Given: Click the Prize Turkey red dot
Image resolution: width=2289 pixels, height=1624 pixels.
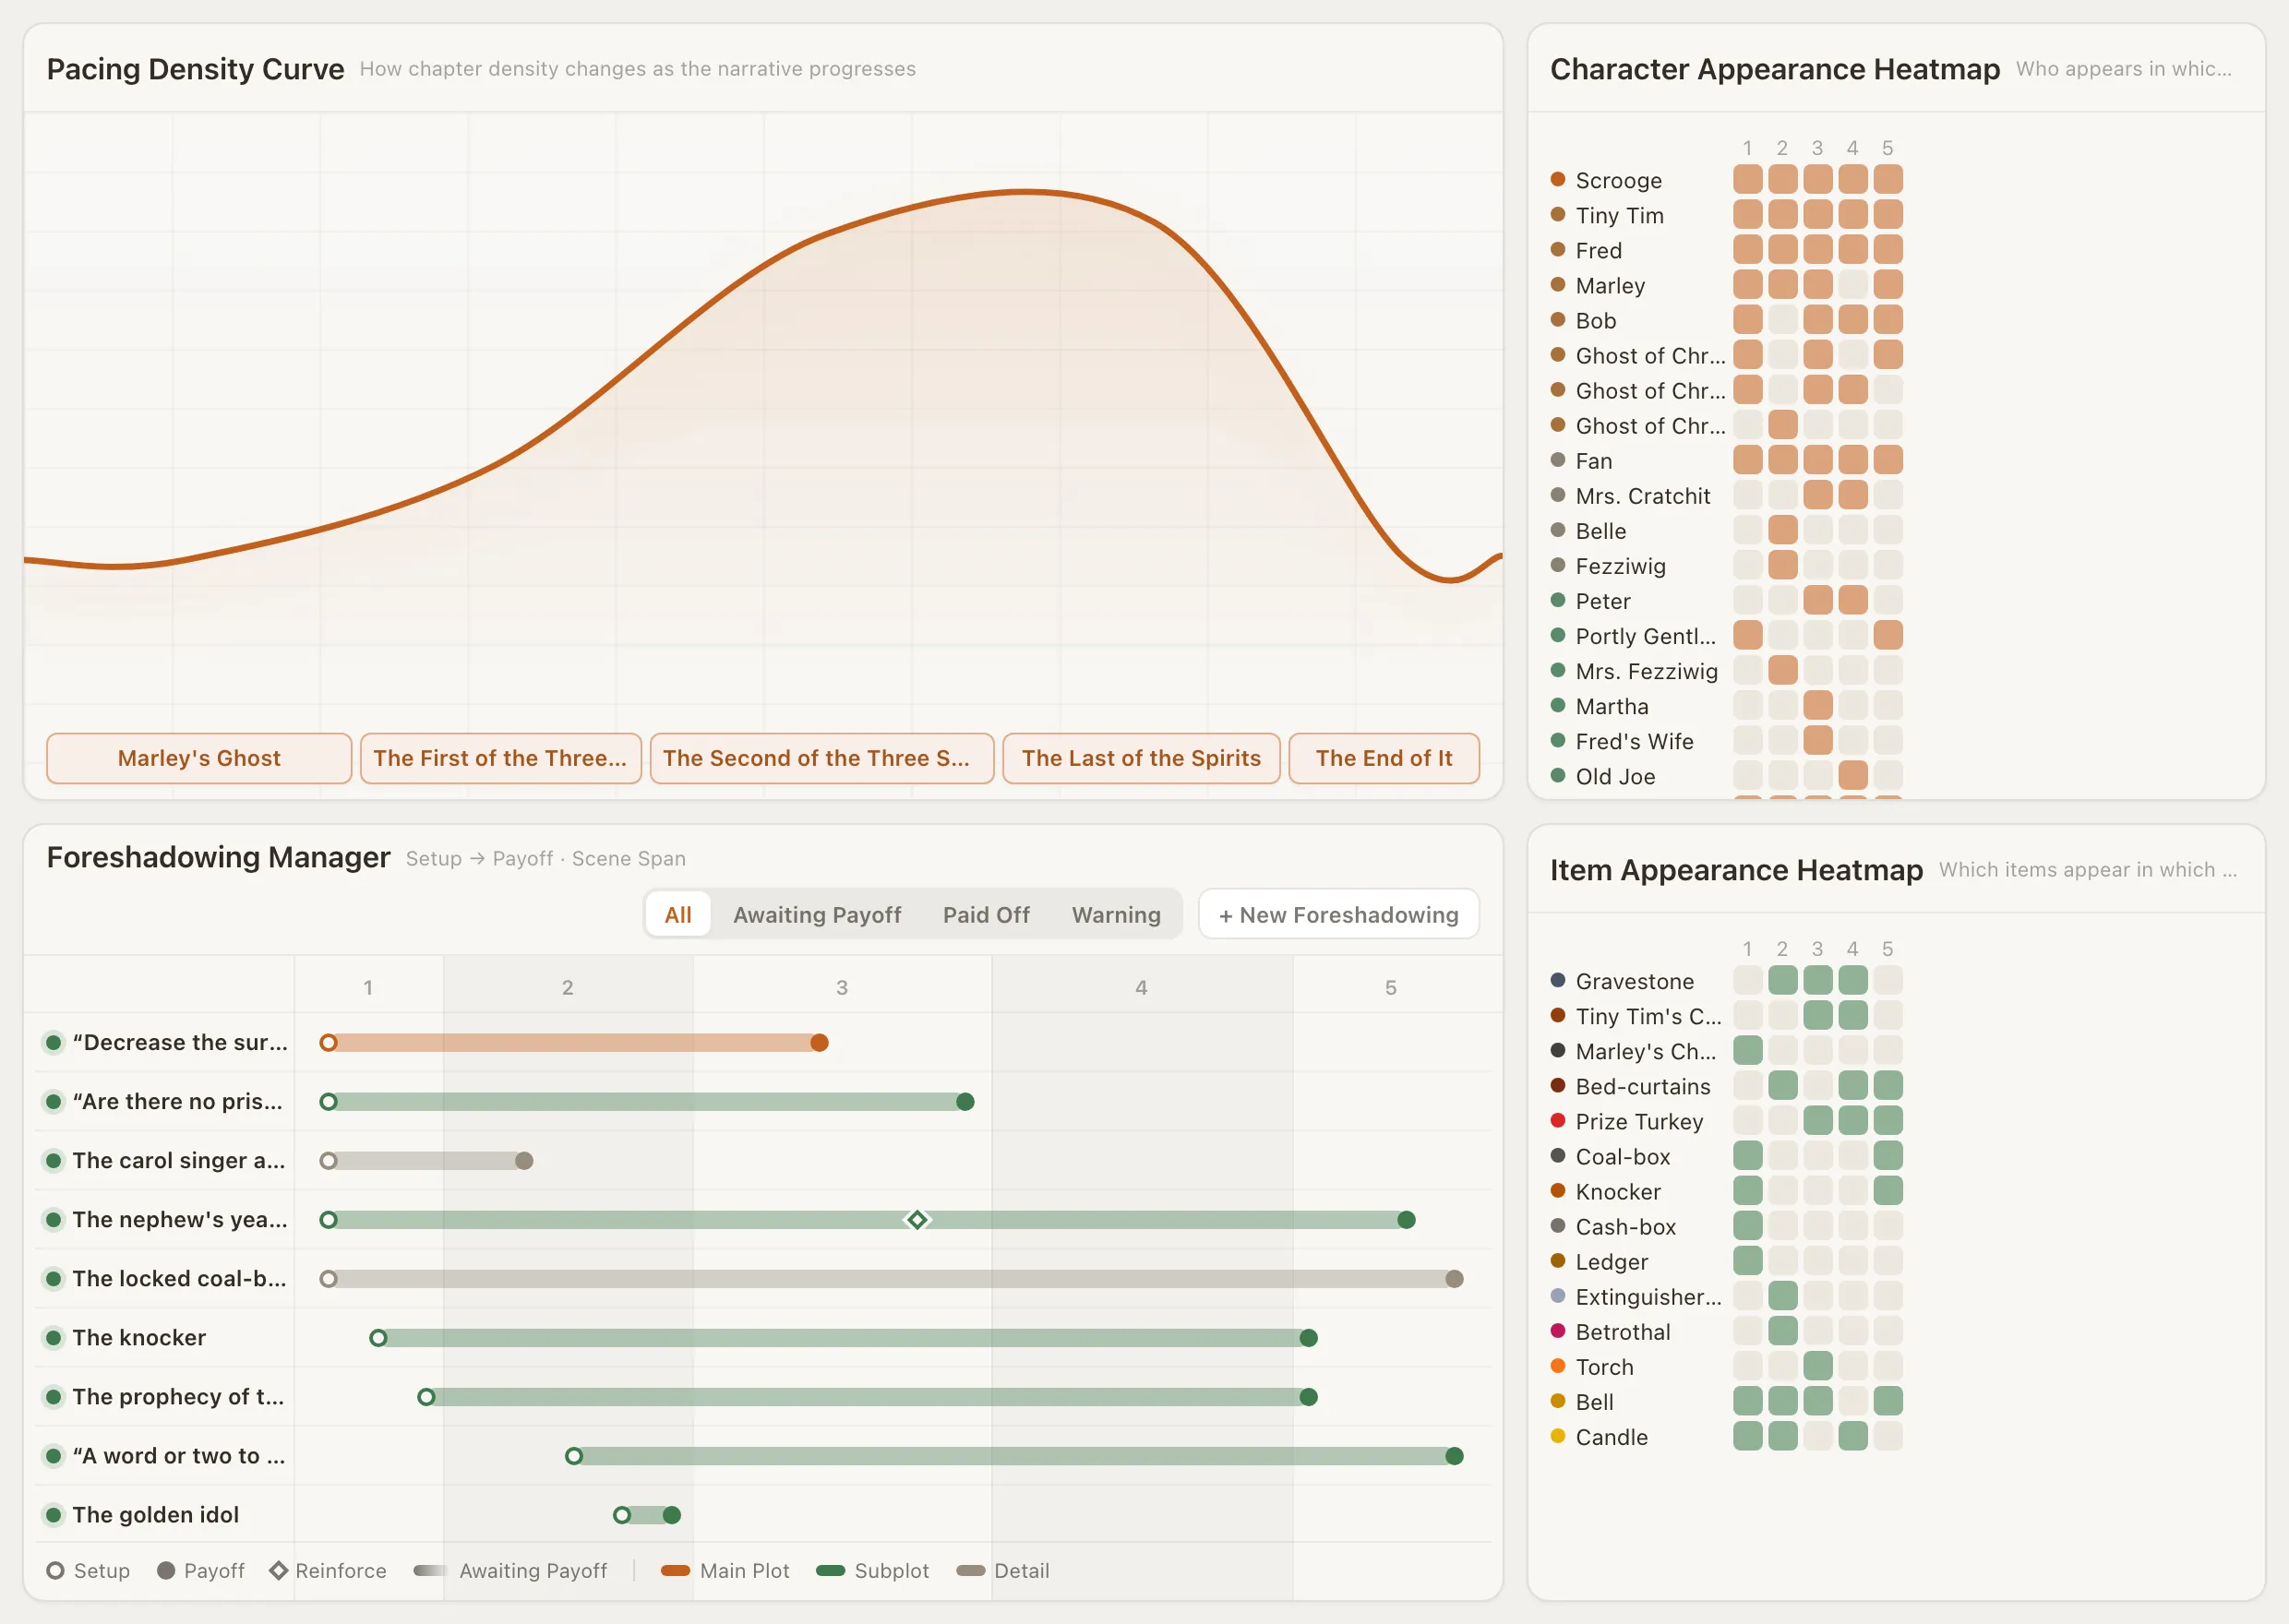Looking at the screenshot, I should 1558,1121.
